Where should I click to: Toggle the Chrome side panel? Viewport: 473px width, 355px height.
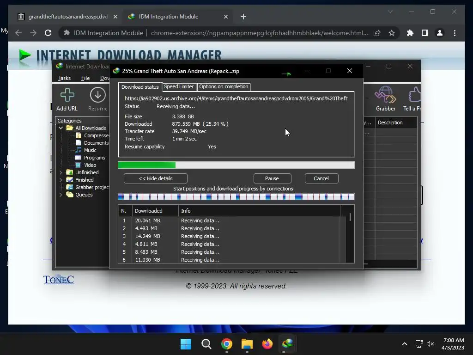coord(425,33)
